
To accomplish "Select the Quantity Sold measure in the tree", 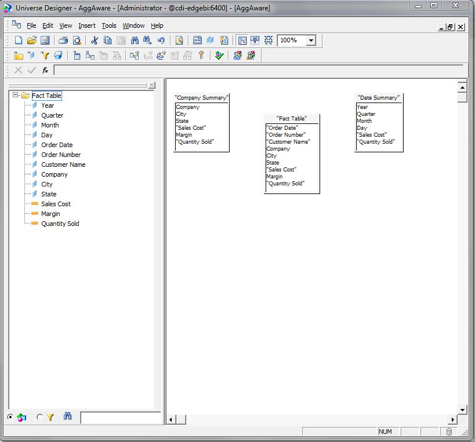I will pyautogui.click(x=60, y=224).
